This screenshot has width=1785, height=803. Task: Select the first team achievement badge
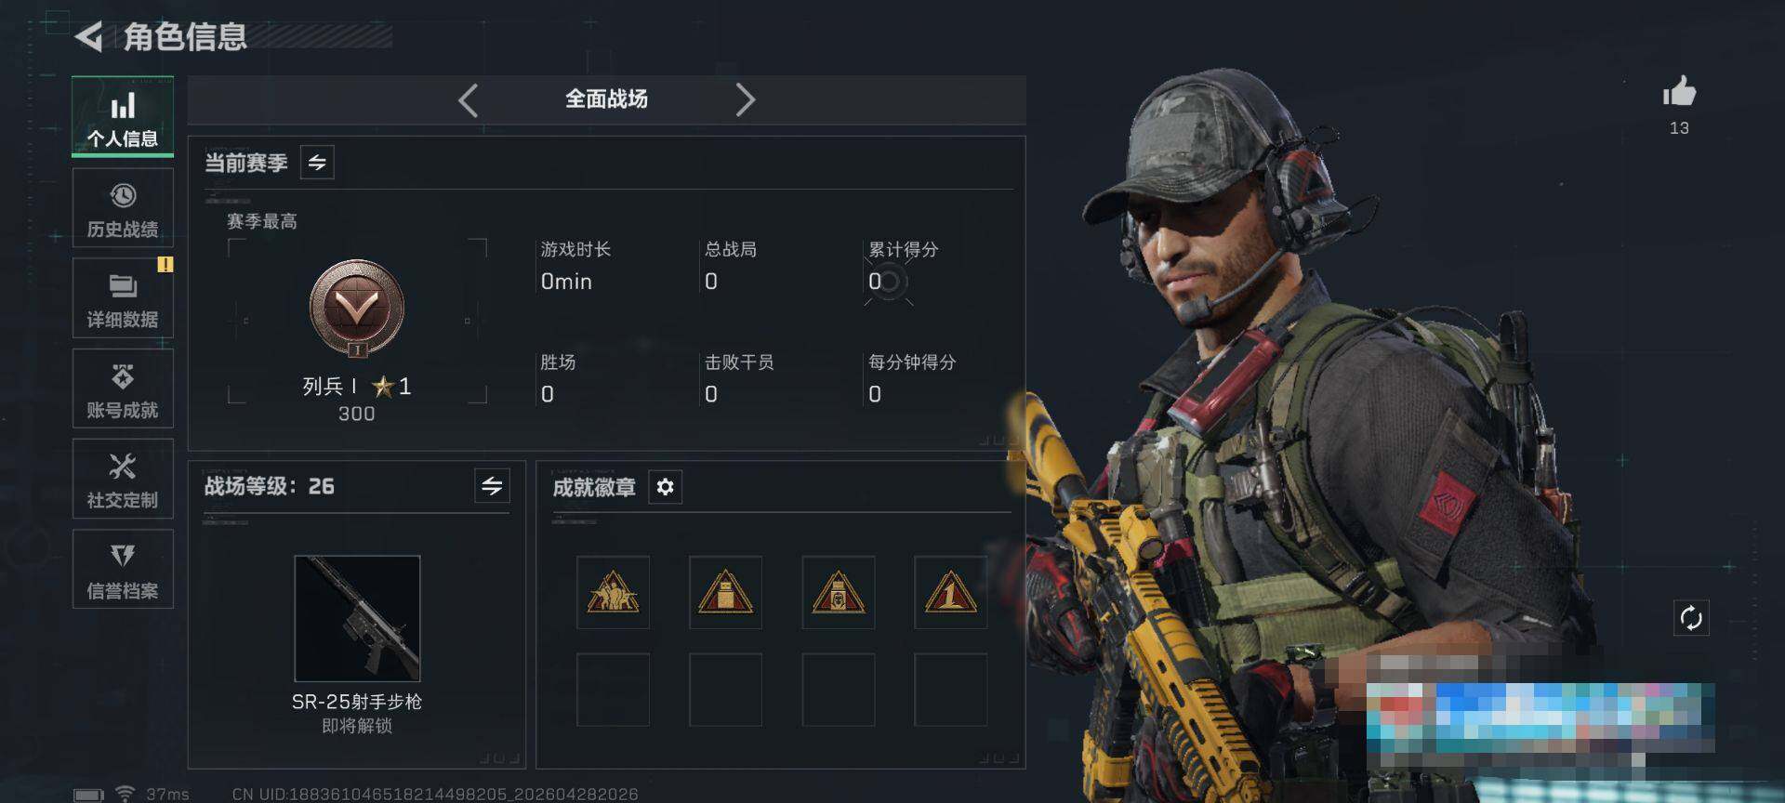point(613,592)
